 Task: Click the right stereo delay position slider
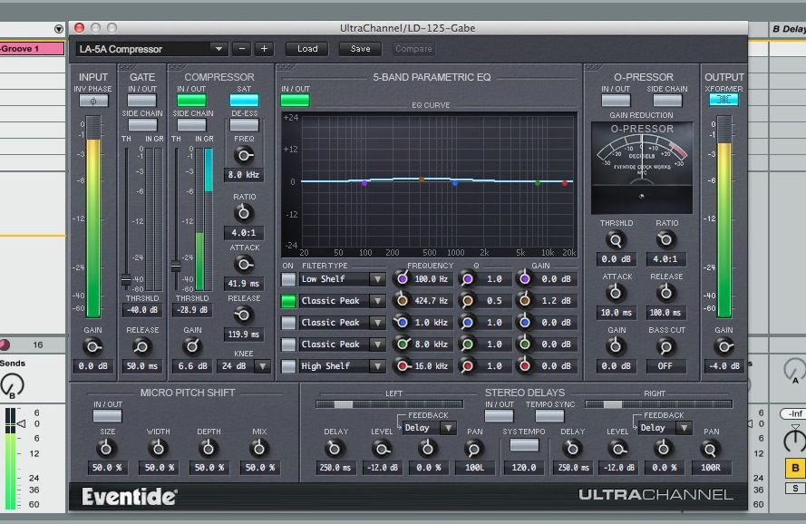tap(658, 404)
